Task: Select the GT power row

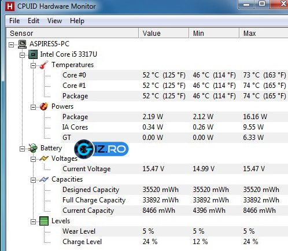Action: [175, 138]
